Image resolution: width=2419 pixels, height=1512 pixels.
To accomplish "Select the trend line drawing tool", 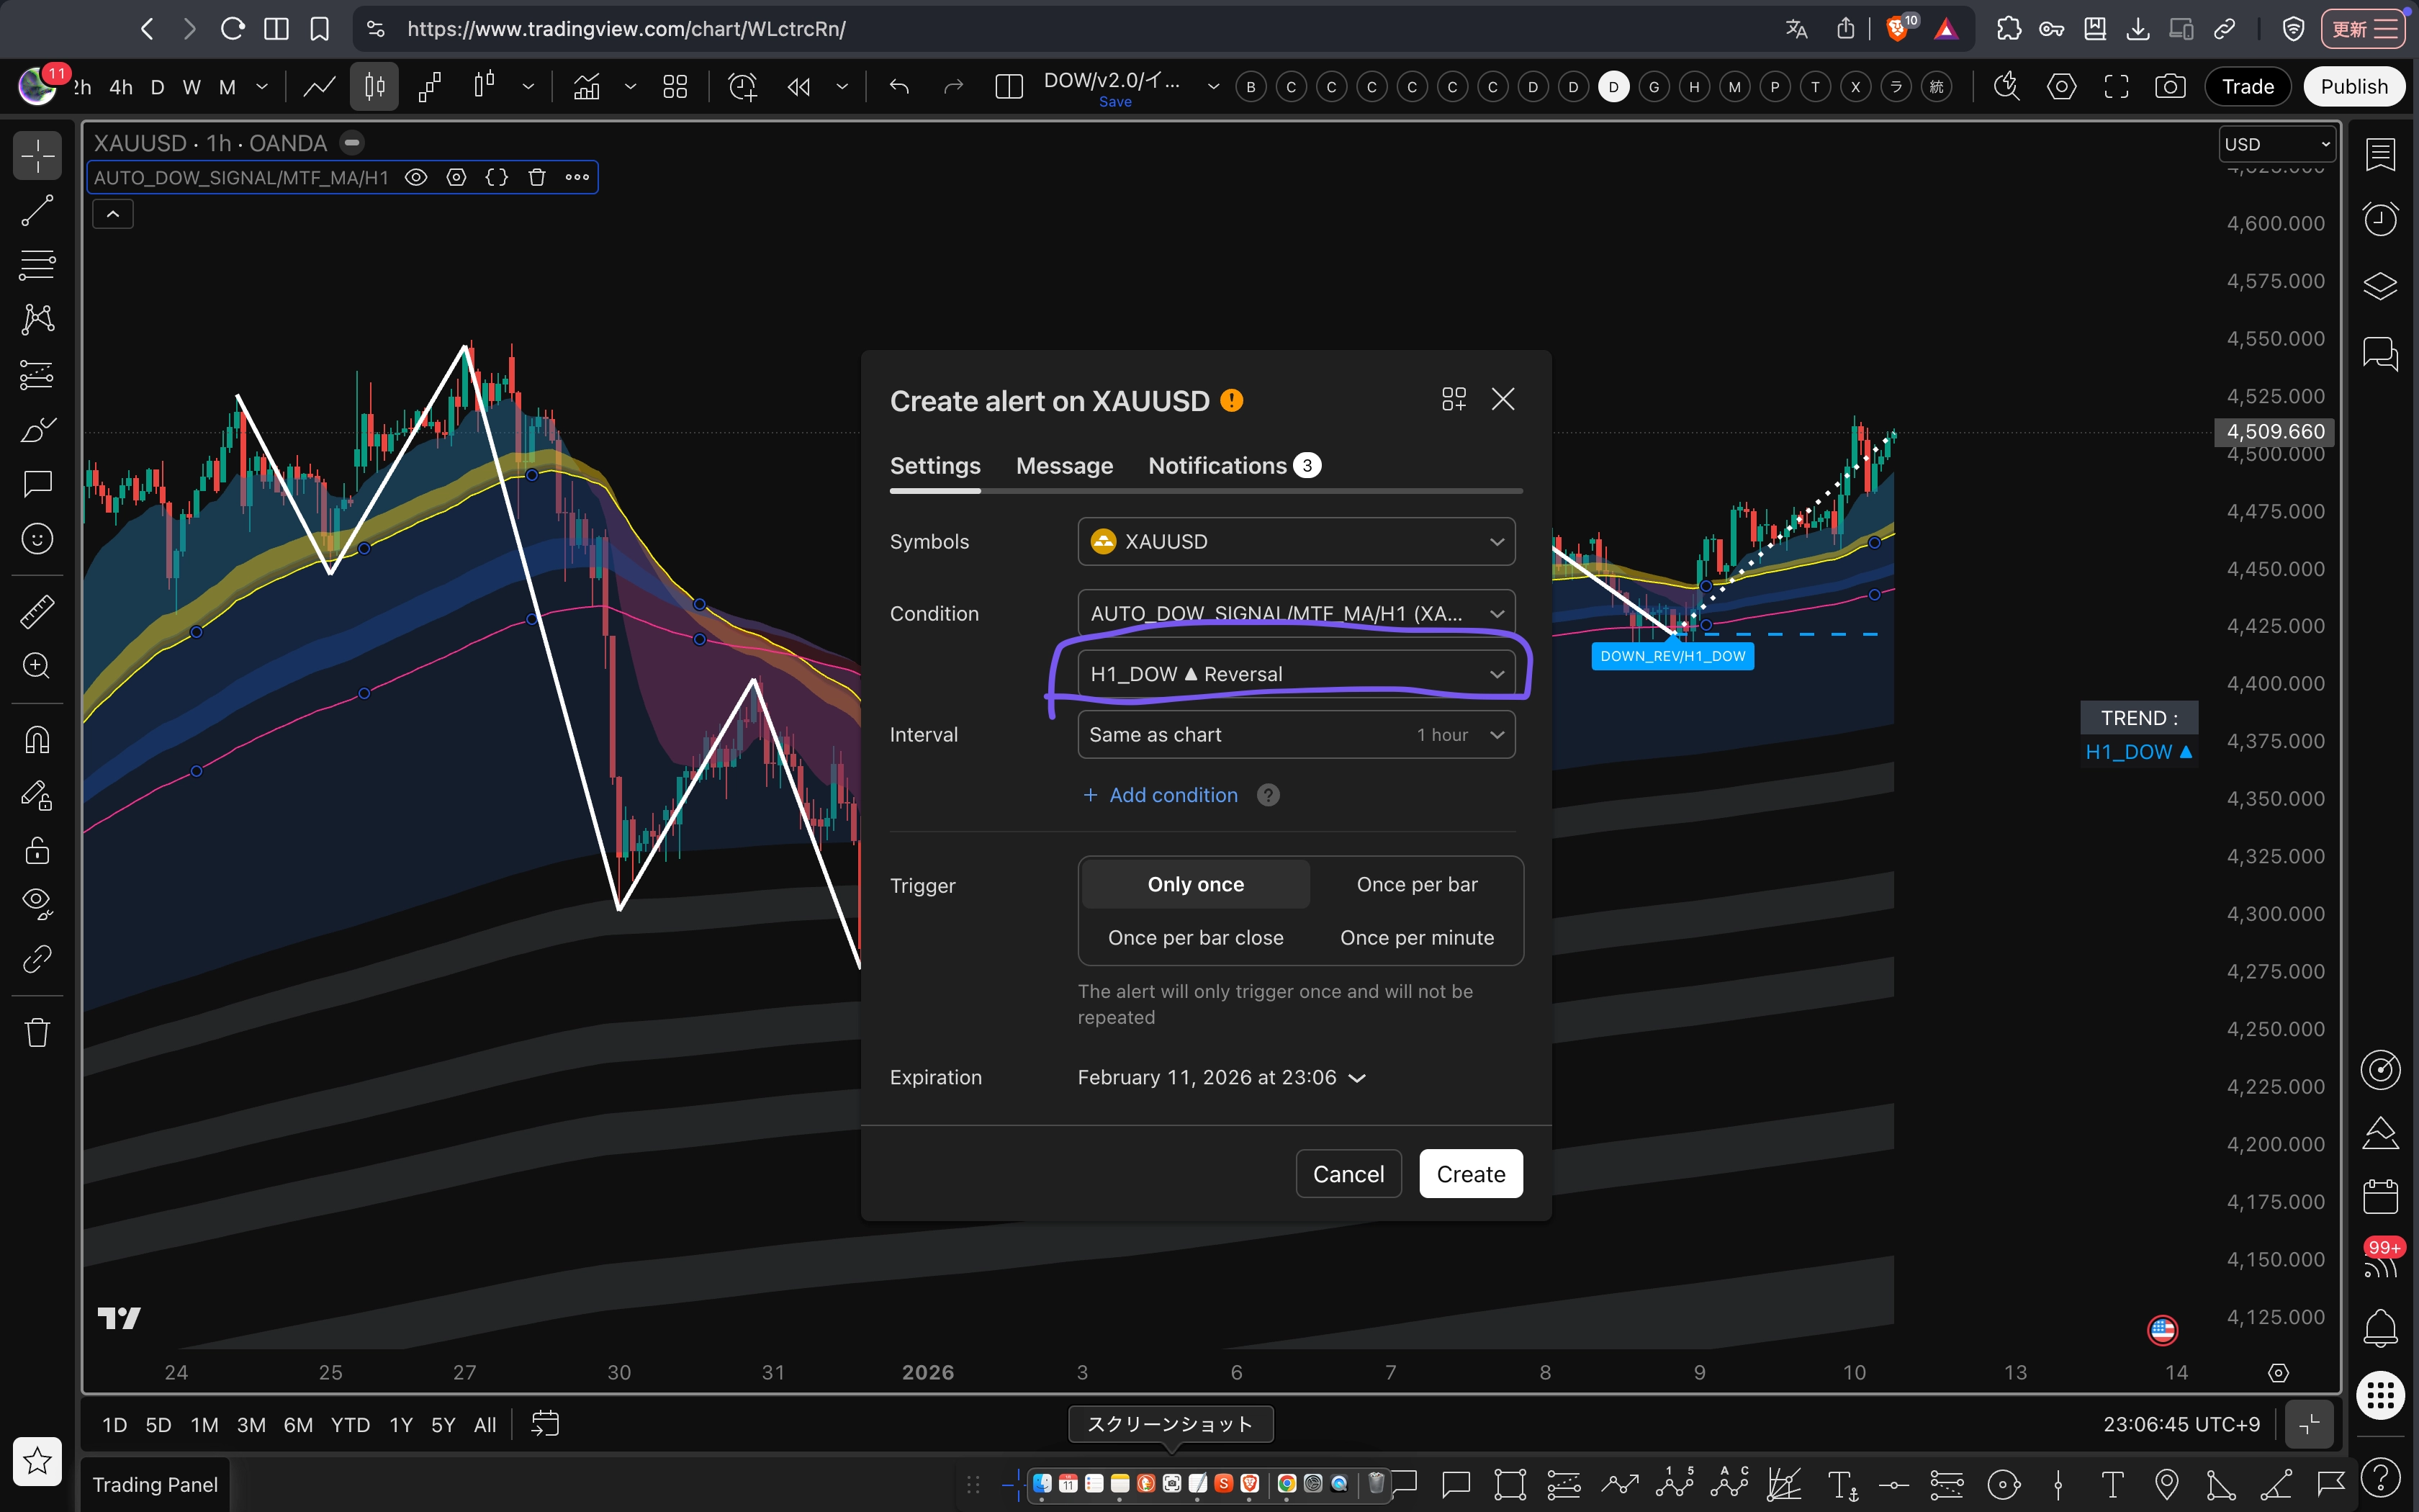I will tap(37, 211).
